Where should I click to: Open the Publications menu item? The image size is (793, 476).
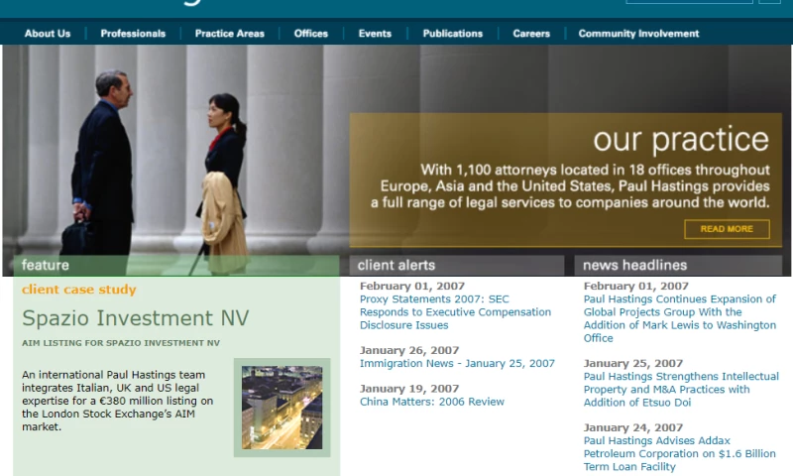[x=453, y=34]
